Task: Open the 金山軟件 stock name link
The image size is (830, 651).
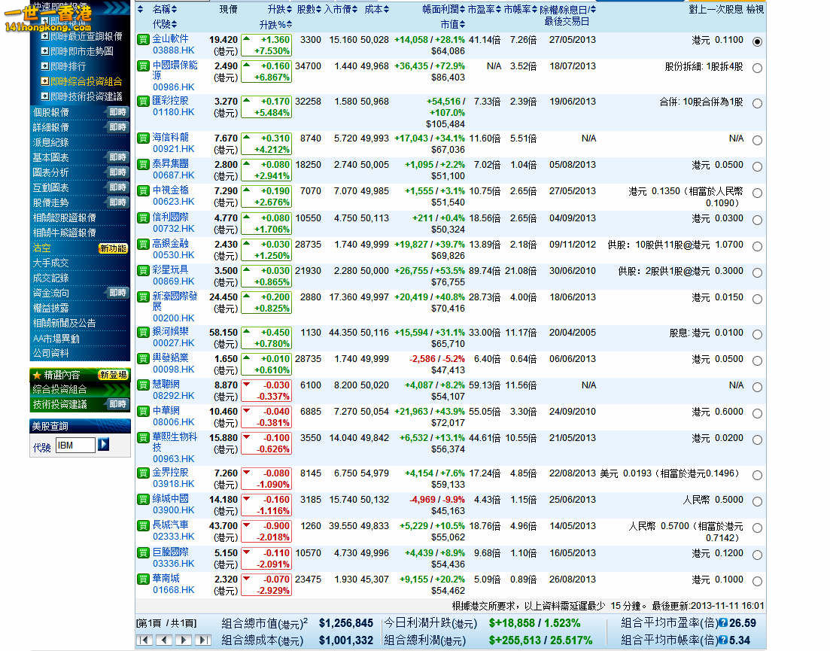Action: [x=171, y=38]
